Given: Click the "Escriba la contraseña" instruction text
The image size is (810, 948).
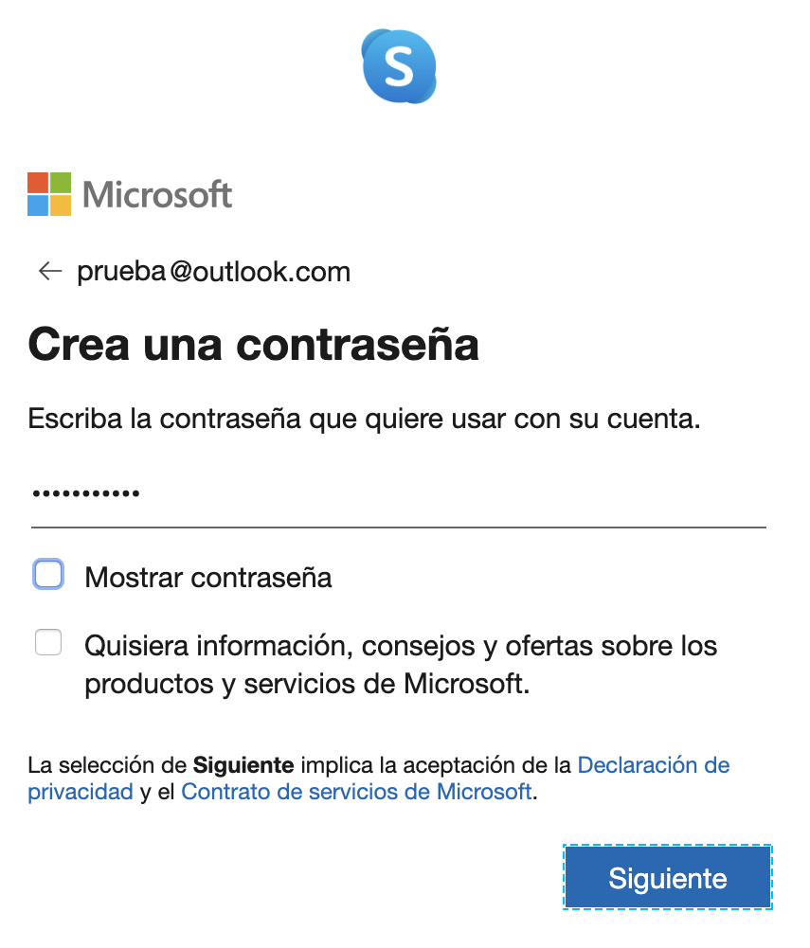Looking at the screenshot, I should [364, 419].
